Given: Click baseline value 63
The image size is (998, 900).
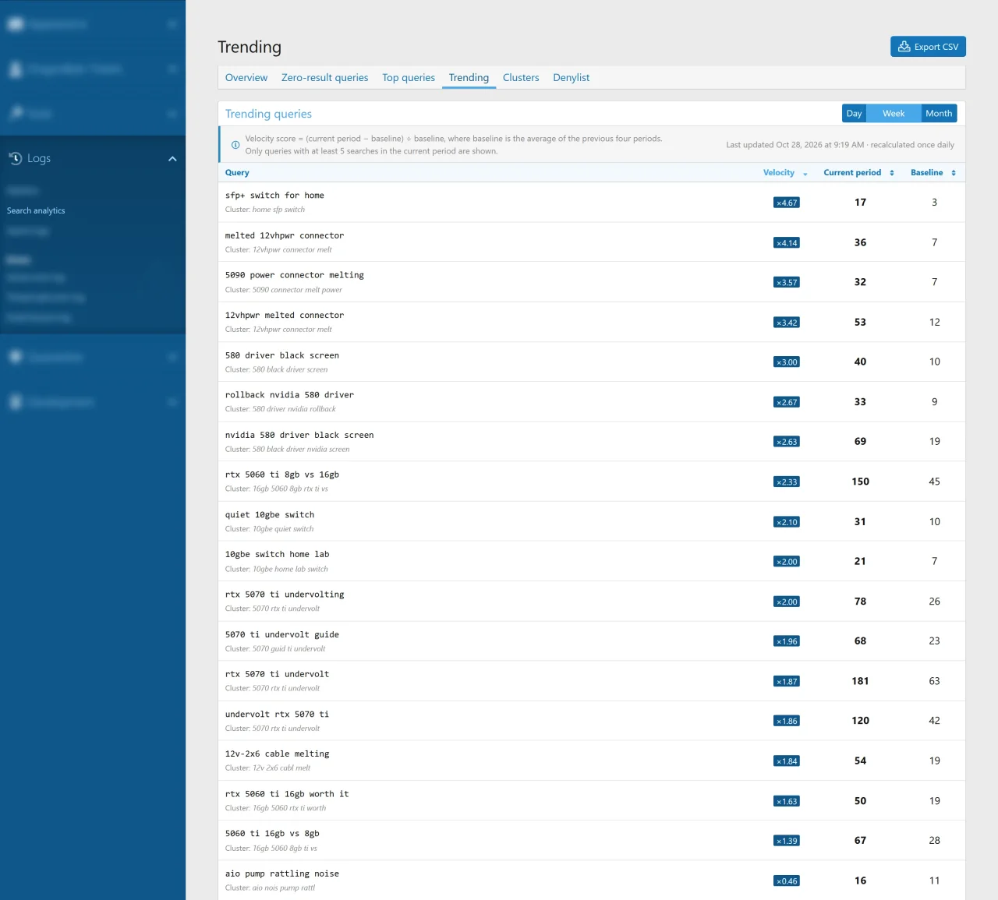Looking at the screenshot, I should [x=934, y=681].
